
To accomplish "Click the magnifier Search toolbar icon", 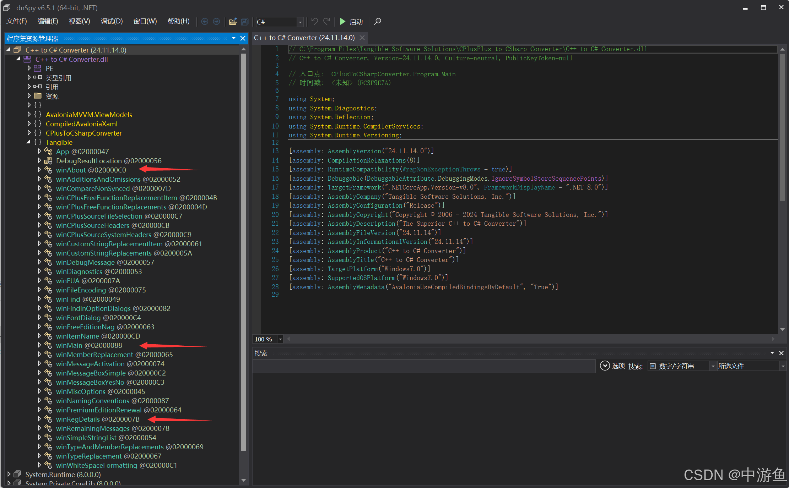I will pyautogui.click(x=378, y=22).
